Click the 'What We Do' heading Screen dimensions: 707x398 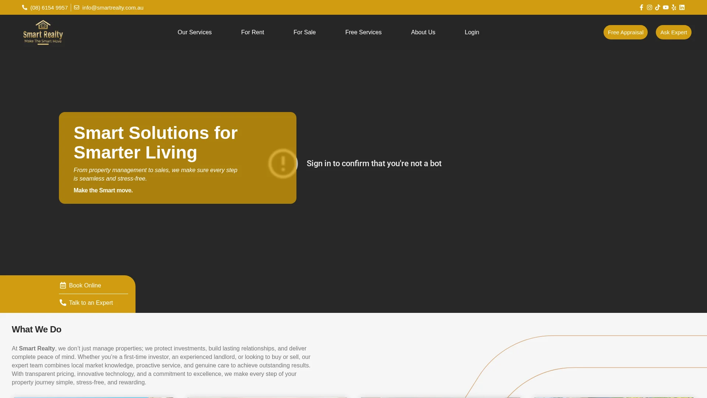(x=36, y=329)
